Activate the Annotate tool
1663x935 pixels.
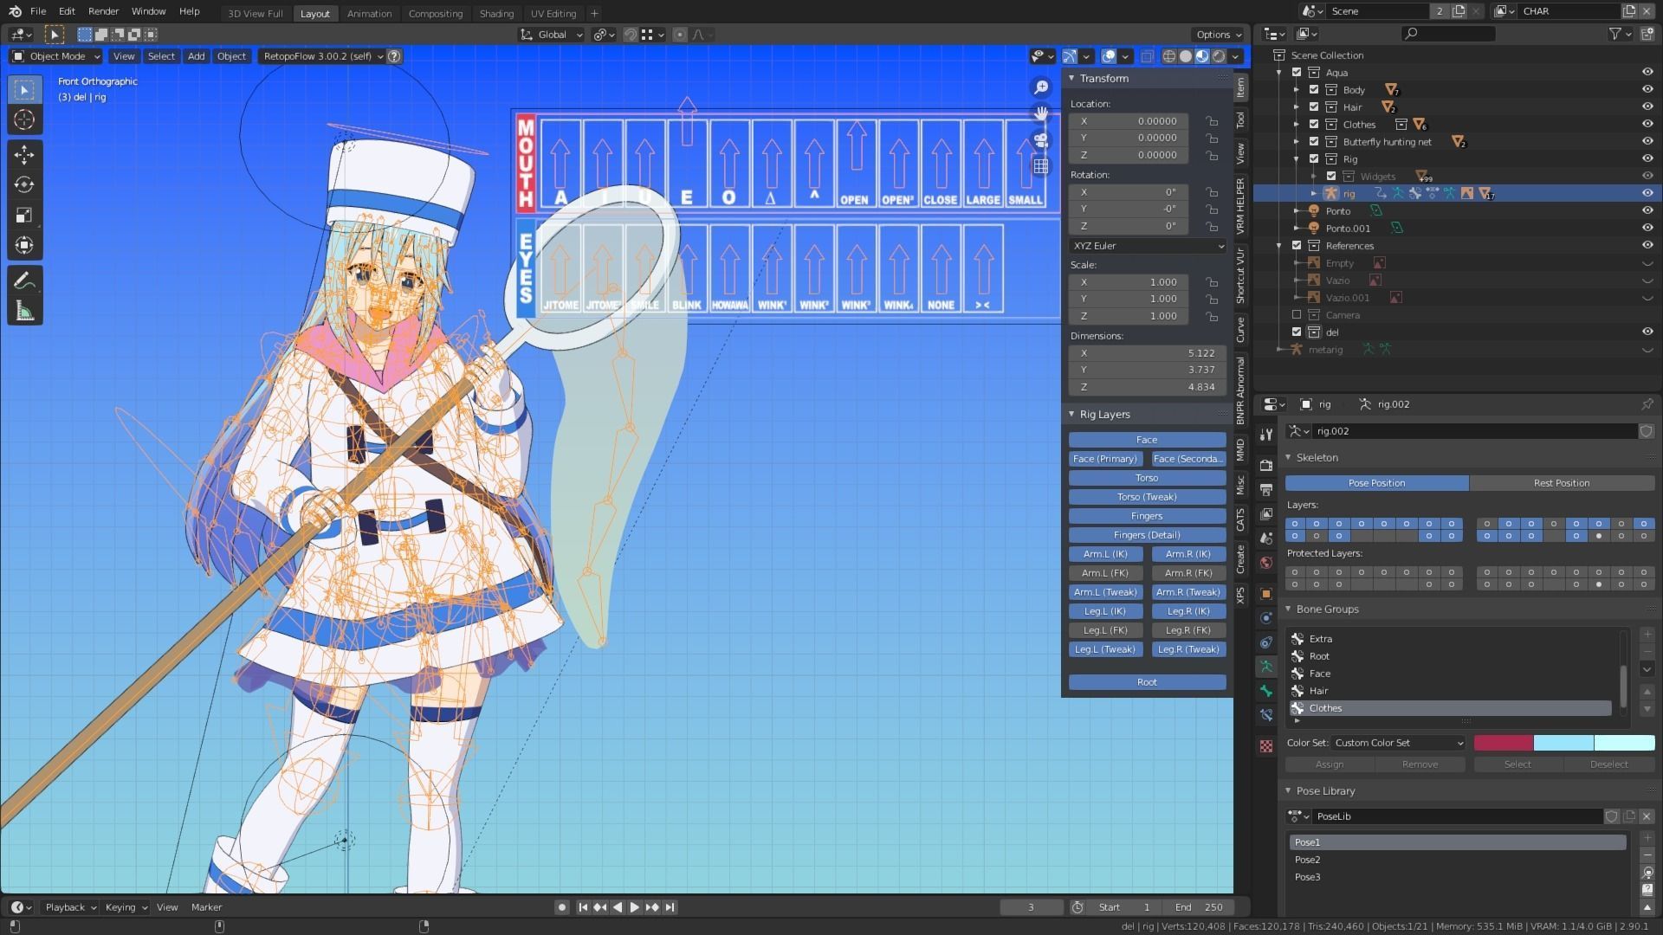tap(24, 281)
